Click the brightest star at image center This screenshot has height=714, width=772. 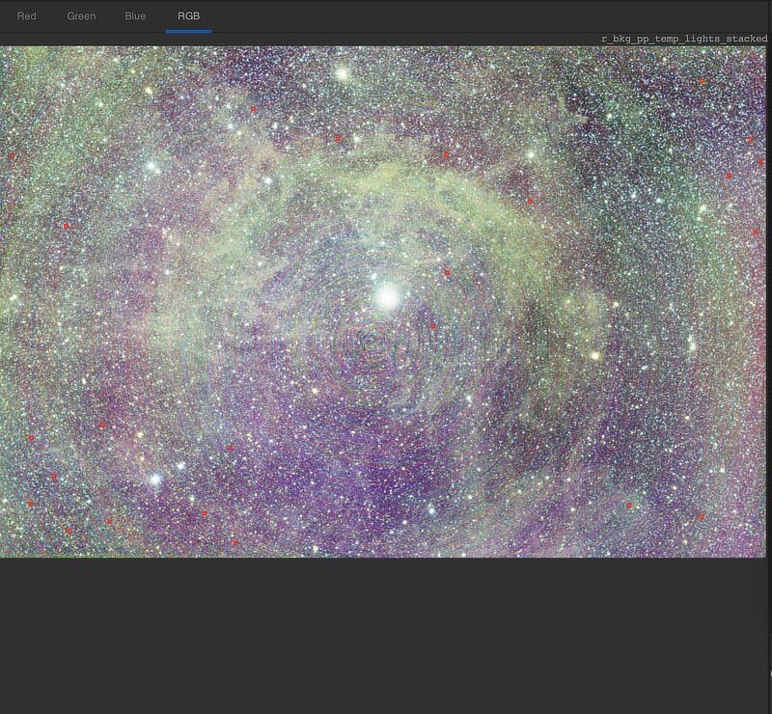pos(388,296)
